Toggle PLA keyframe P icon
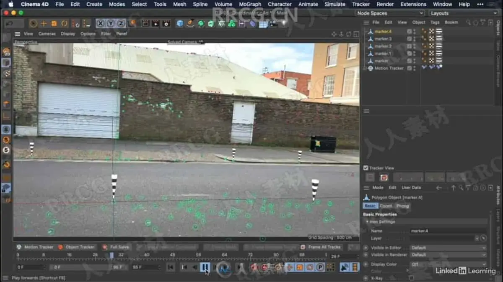This screenshot has width=503, height=282. click(x=320, y=267)
